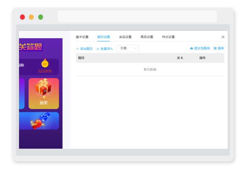Tap the boxing gloves battle banner
The height and width of the screenshot is (171, 246).
click(39, 121)
